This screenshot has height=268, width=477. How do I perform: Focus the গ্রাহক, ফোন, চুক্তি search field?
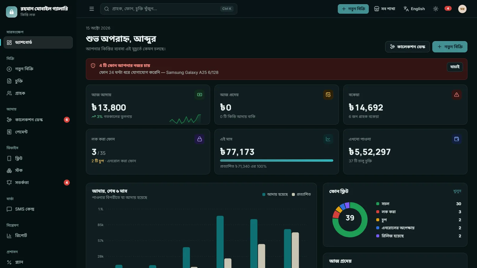[x=169, y=9]
